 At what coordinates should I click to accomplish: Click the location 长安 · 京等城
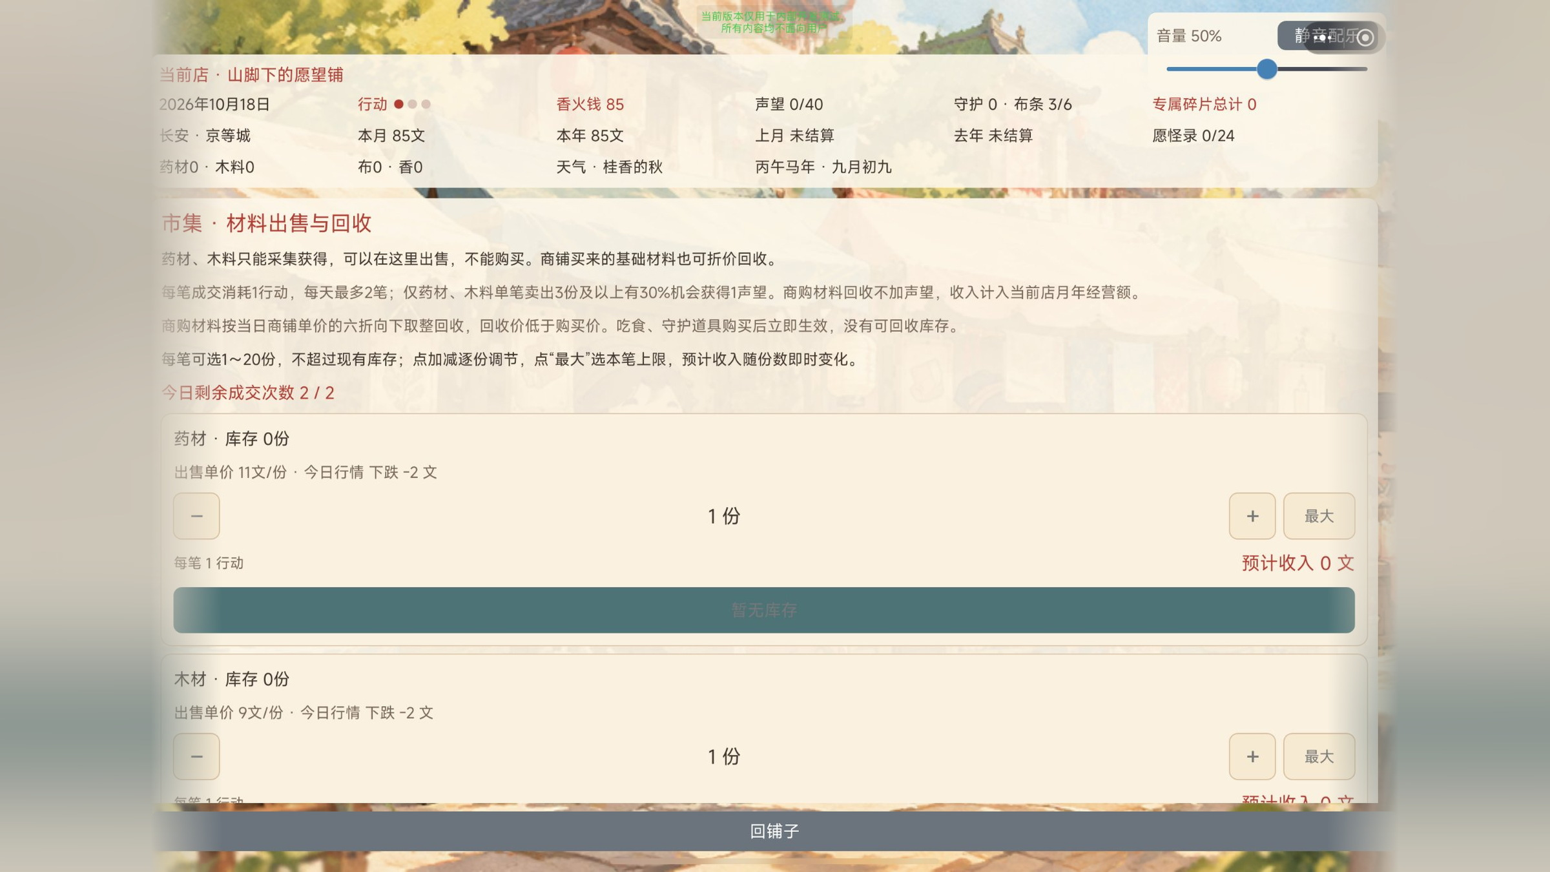coord(205,136)
